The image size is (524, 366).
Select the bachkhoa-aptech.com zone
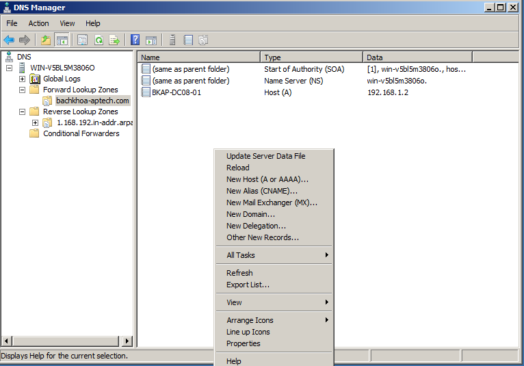[92, 101]
